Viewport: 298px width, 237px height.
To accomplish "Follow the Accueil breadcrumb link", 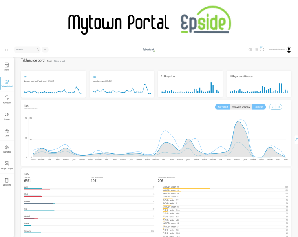I will tap(49, 61).
